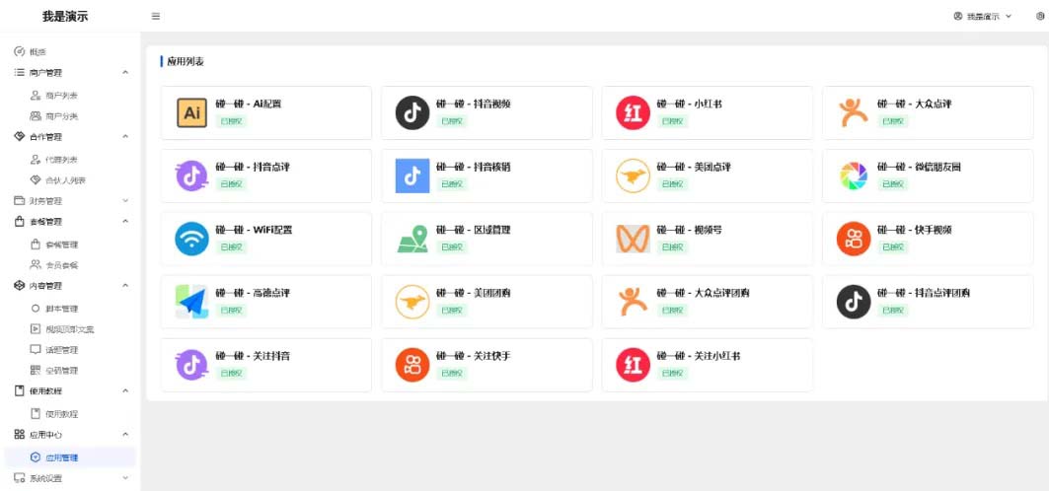Open the 碰一碰 - 高德点评 navigation icon
Screen dimensions: 1049x491
pyautogui.click(x=191, y=302)
